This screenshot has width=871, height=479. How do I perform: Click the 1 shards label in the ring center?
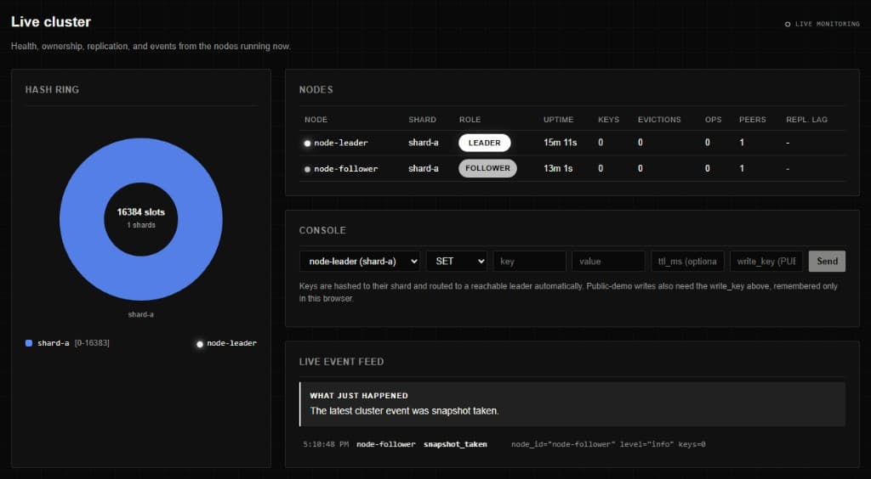[x=141, y=225]
